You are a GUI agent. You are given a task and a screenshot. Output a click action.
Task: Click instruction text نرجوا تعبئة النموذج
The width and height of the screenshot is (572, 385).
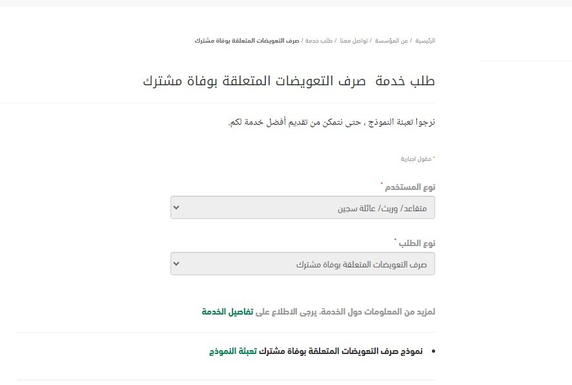tap(332, 122)
